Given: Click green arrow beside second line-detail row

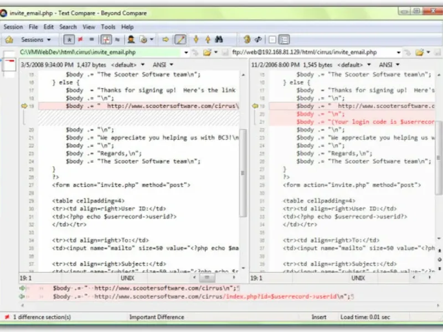Looking at the screenshot, I should (22, 297).
